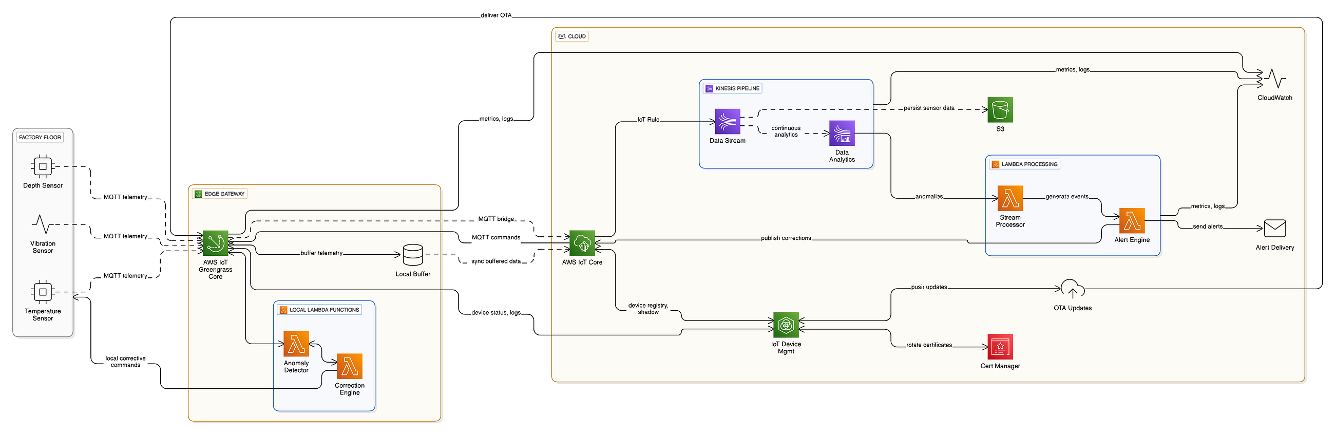Click the LAMBDA PROCESSING group label
This screenshot has height=434, width=1335.
[1025, 164]
